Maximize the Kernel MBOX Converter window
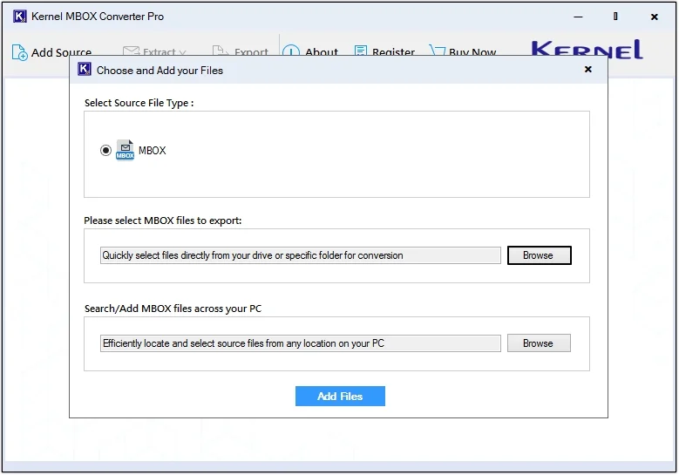The height and width of the screenshot is (475, 679). [x=615, y=17]
